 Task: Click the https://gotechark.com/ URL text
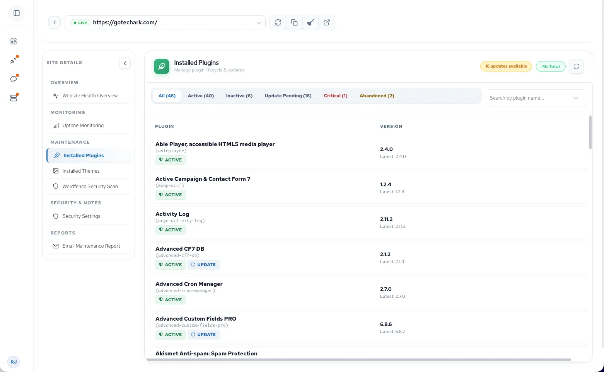coord(125,22)
